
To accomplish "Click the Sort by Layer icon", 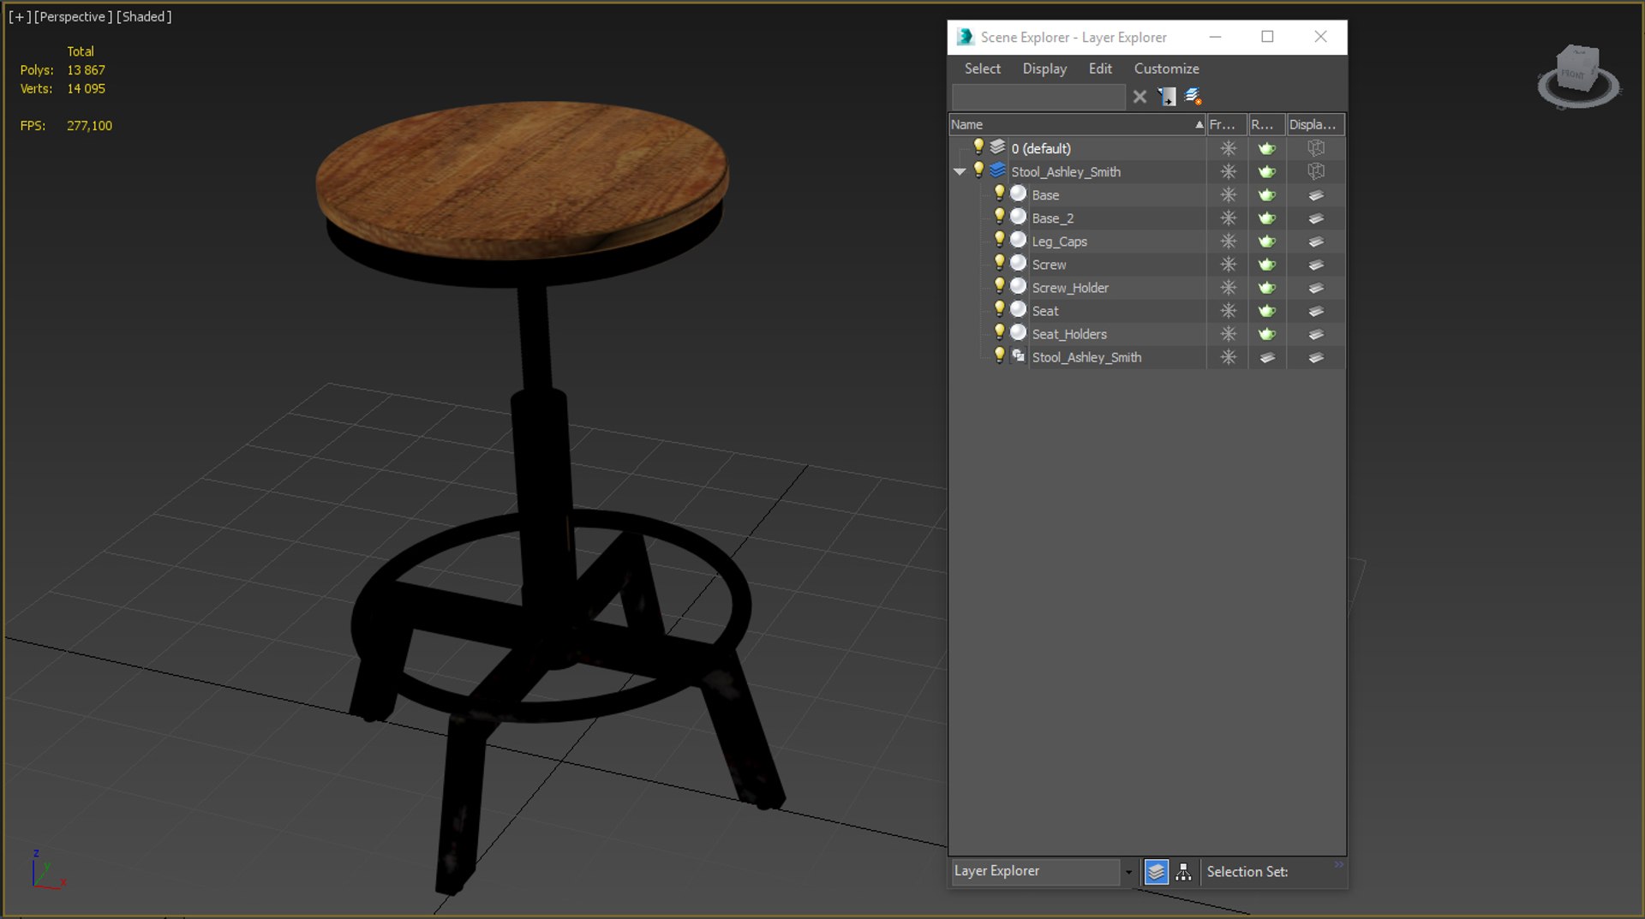I will coord(1156,872).
